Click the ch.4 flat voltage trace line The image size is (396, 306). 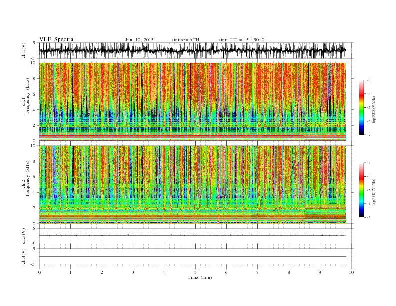click(x=193, y=257)
